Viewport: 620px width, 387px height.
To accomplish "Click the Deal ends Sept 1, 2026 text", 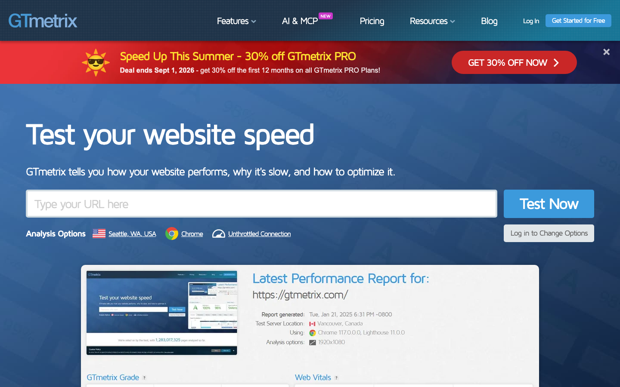I will point(157,71).
